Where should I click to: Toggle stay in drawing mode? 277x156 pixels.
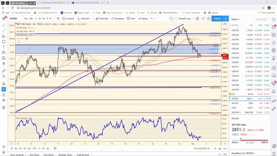[x=4, y=89]
